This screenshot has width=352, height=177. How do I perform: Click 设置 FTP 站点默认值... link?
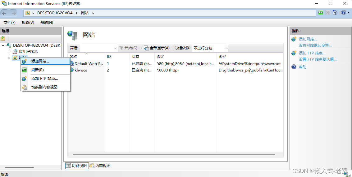(318, 59)
